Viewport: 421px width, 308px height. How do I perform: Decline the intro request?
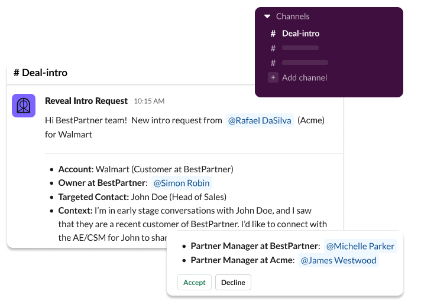point(233,282)
